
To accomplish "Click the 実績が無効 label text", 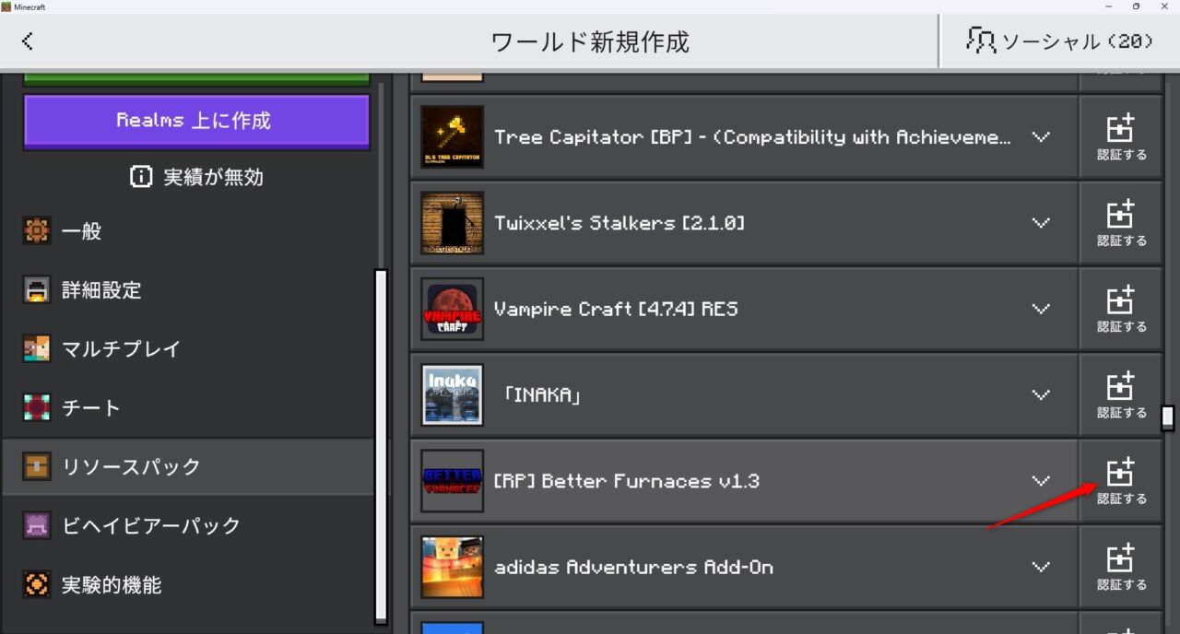I will point(213,177).
